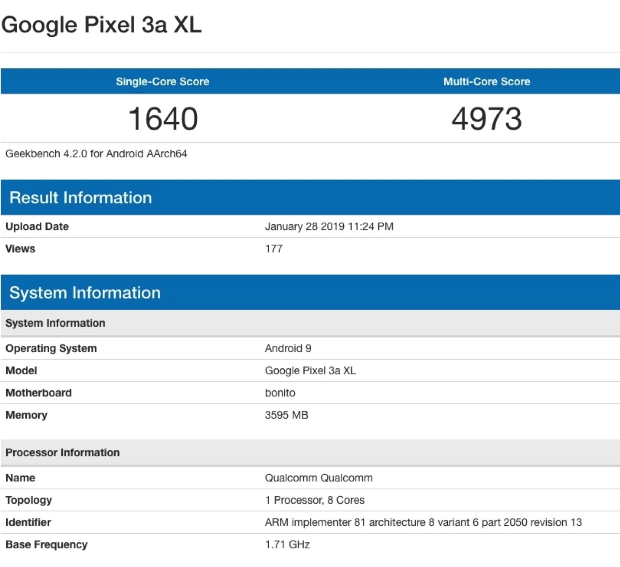Click the multi-core score value 4973
Viewport: 620px width, 567px height.
pyautogui.click(x=486, y=119)
